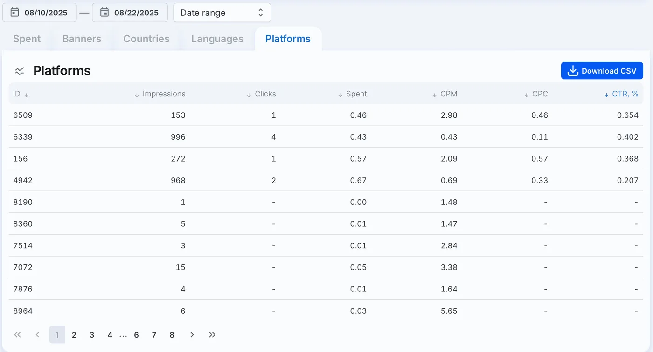The width and height of the screenshot is (653, 352).
Task: Go to page 8 in pagination
Action: point(172,335)
